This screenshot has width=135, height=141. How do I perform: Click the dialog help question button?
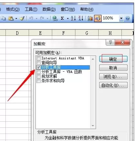111,42
